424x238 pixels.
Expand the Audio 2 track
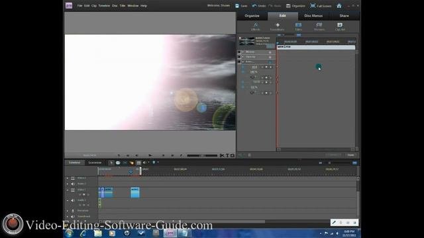(68, 184)
